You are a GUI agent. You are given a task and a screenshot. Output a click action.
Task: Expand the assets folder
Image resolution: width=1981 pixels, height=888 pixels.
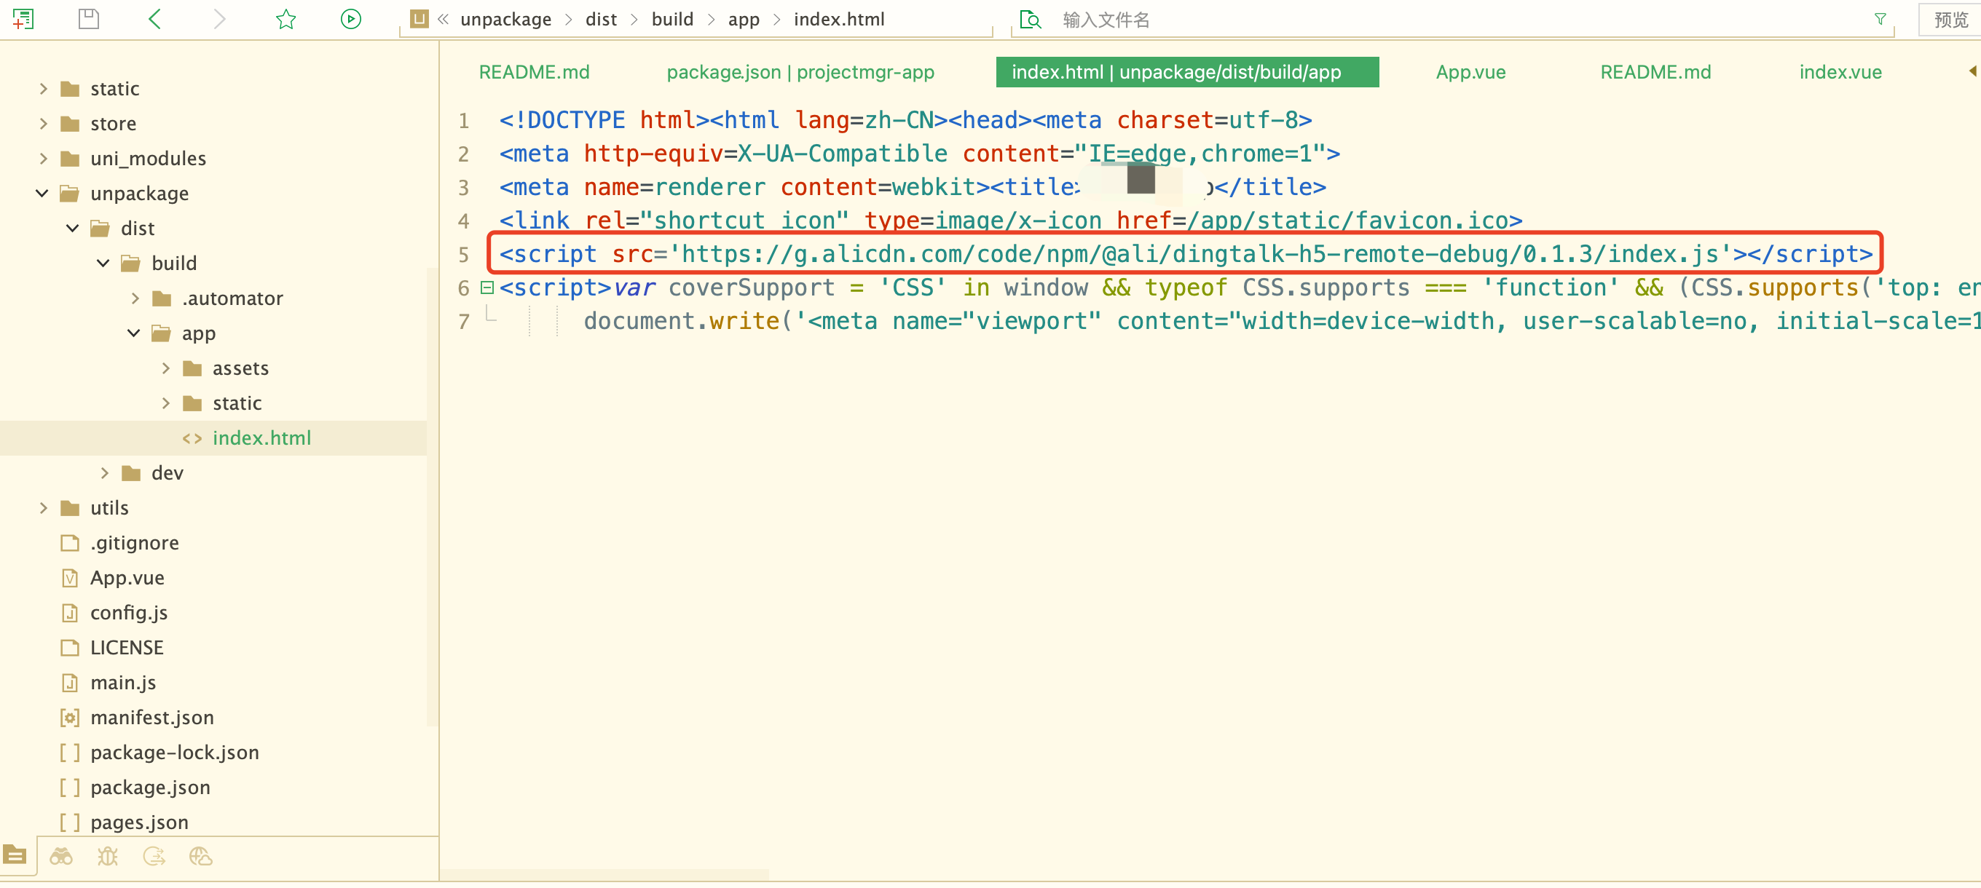165,368
